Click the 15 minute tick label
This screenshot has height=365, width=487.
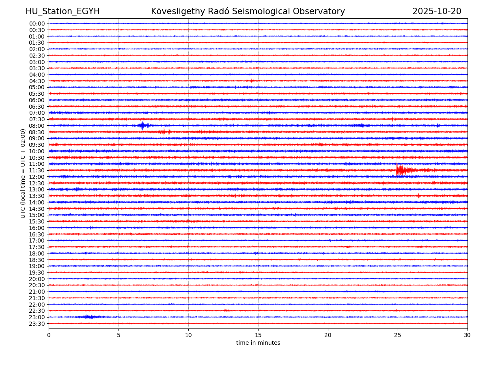tap(258, 335)
